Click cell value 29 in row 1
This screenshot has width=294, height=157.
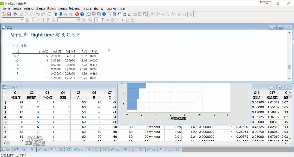[x=16, y=102]
